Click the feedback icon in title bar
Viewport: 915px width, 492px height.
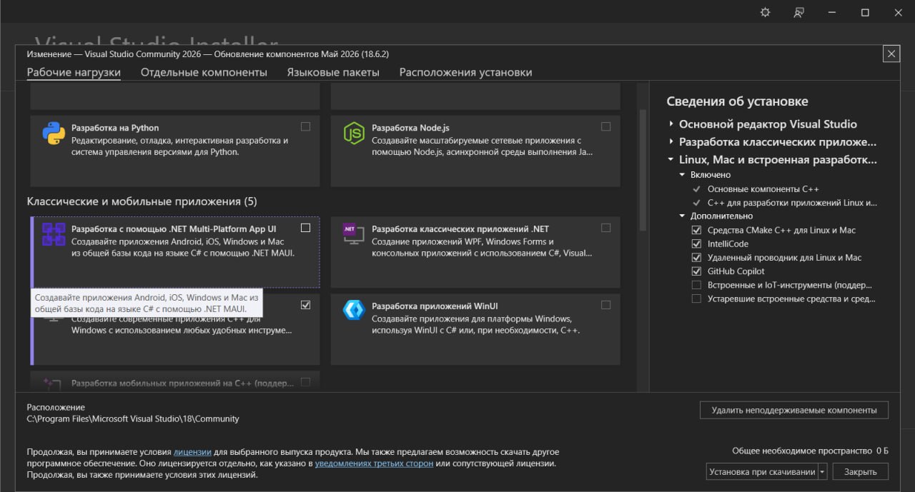point(798,12)
